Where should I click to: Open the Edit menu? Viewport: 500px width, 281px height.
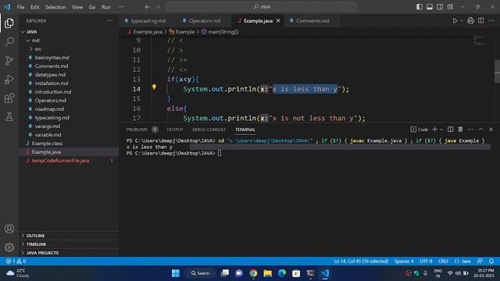34,7
